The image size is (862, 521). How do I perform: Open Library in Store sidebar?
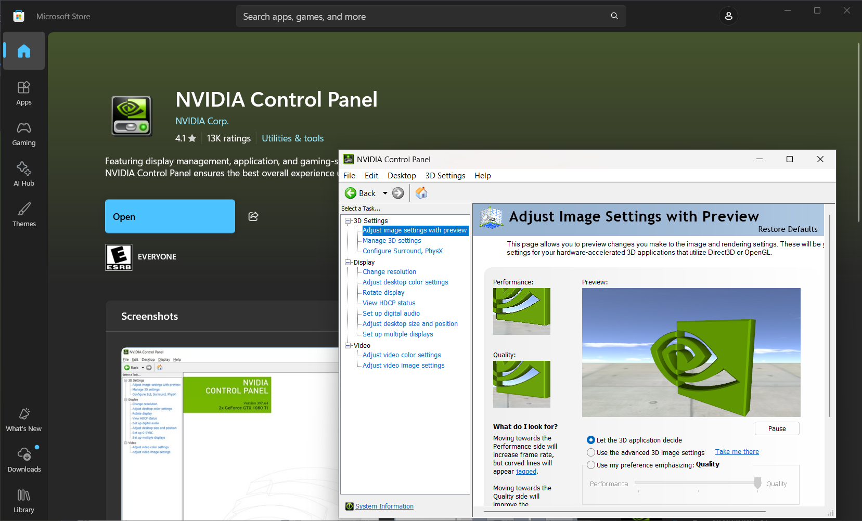[24, 501]
